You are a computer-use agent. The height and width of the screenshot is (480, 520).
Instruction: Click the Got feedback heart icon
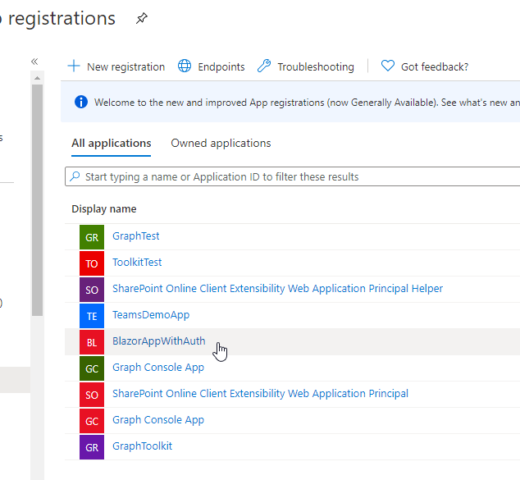(x=388, y=66)
